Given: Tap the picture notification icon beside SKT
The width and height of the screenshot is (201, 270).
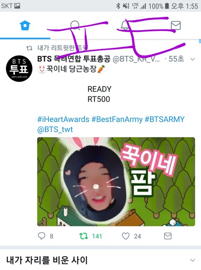Looking at the screenshot, I should [17, 6].
